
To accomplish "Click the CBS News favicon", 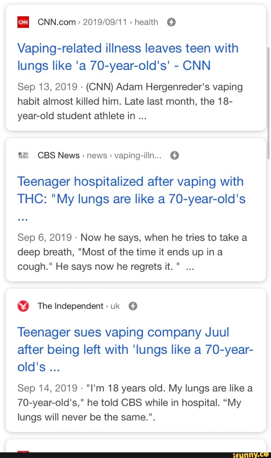I will point(23,155).
